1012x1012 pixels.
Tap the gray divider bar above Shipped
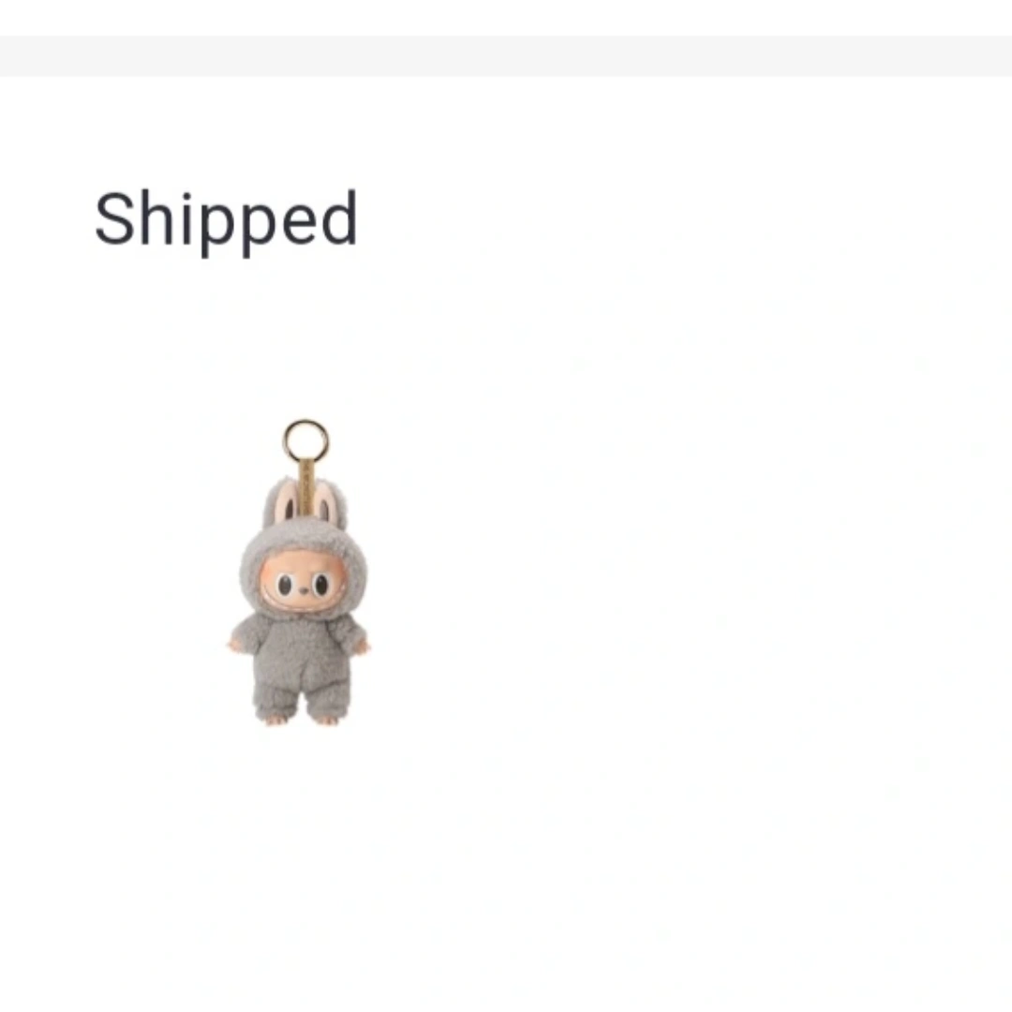pos(506,56)
